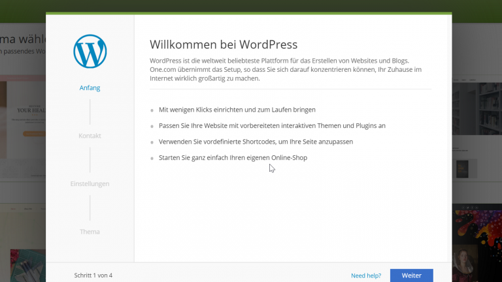Image resolution: width=502 pixels, height=282 pixels.
Task: Click the orange button in Your Health preview
Action: coord(33,134)
